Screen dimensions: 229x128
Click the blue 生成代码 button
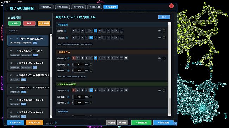[x=15, y=123]
